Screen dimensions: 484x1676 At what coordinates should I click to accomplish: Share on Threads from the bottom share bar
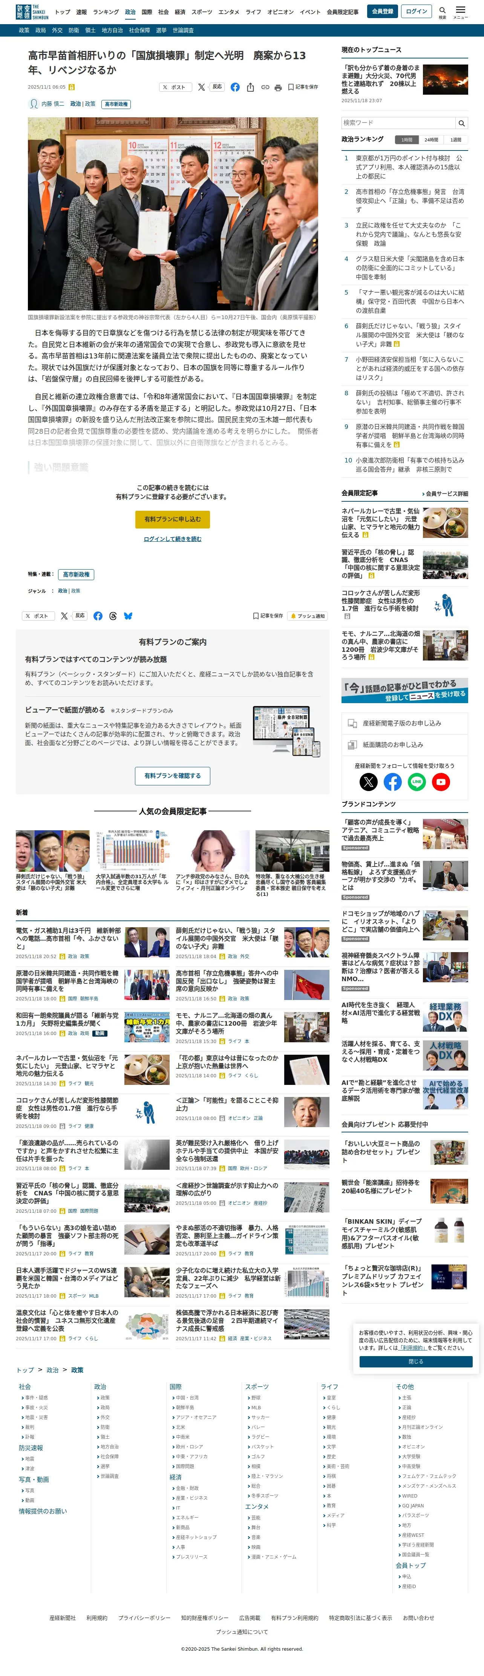point(113,616)
